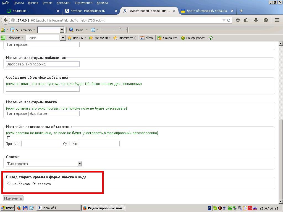Click the (пасскарты) RoboForm item
The image size is (283, 212).
click(125, 38)
